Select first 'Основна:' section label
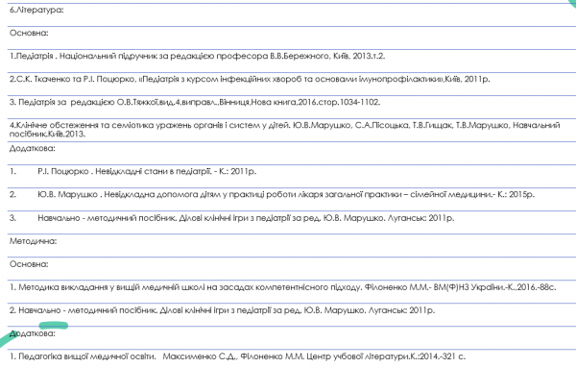 tap(29, 33)
